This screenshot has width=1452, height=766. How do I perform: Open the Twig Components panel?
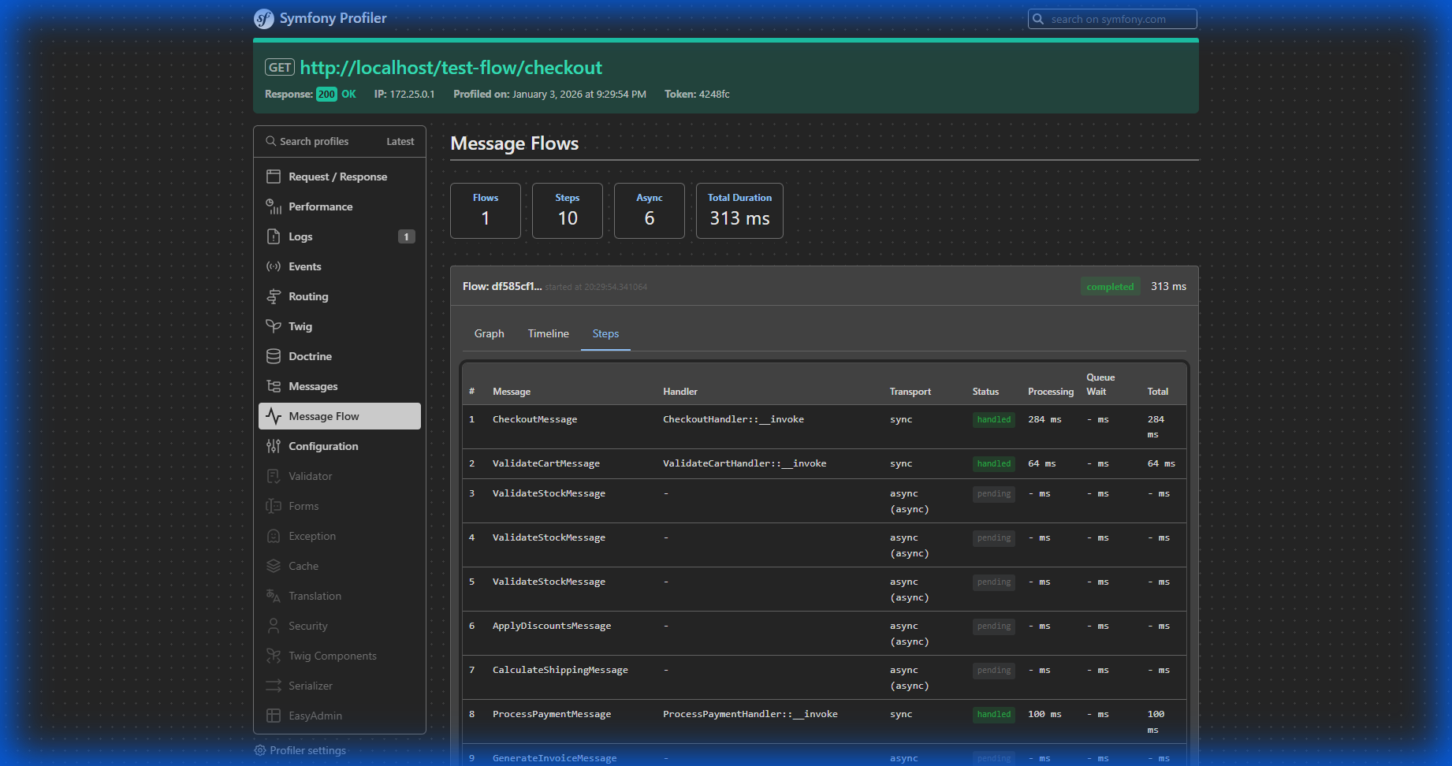pos(332,656)
